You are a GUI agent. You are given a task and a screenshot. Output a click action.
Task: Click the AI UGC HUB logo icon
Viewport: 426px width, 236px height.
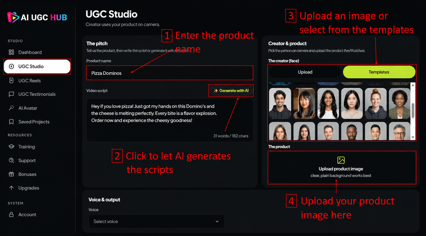coord(13,17)
